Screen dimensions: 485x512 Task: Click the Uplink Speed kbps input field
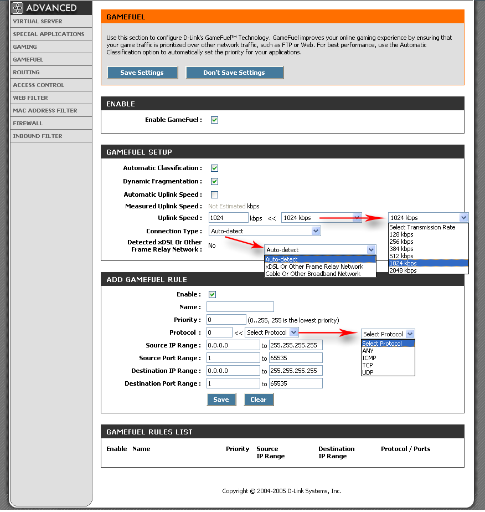tap(228, 218)
